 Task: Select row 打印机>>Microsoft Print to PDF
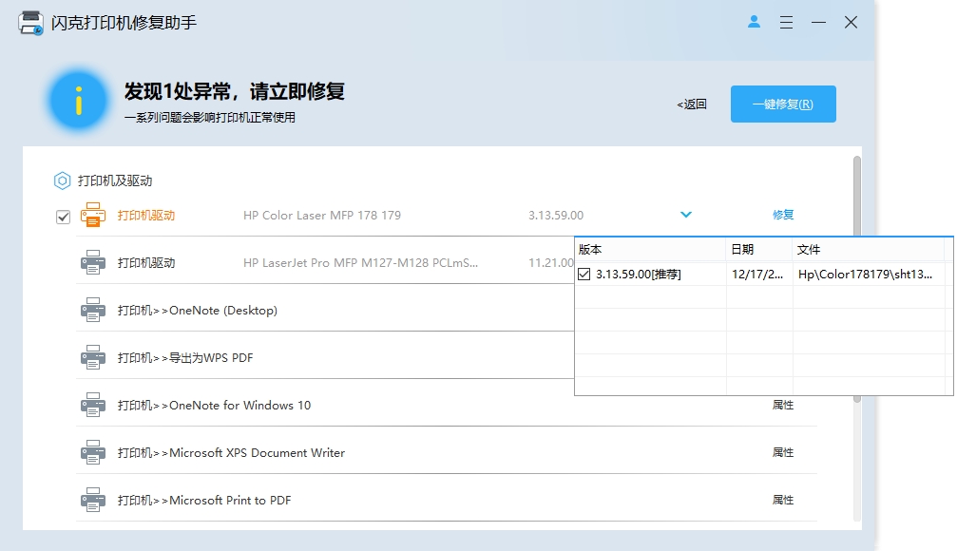tap(204, 501)
